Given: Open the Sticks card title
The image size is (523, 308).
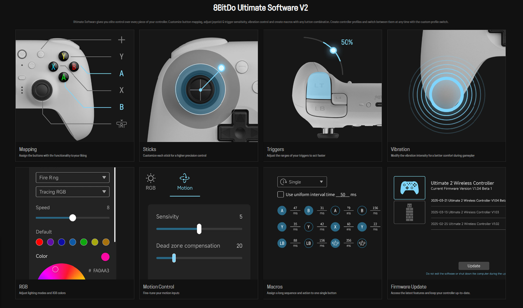Looking at the screenshot, I should click(150, 149).
